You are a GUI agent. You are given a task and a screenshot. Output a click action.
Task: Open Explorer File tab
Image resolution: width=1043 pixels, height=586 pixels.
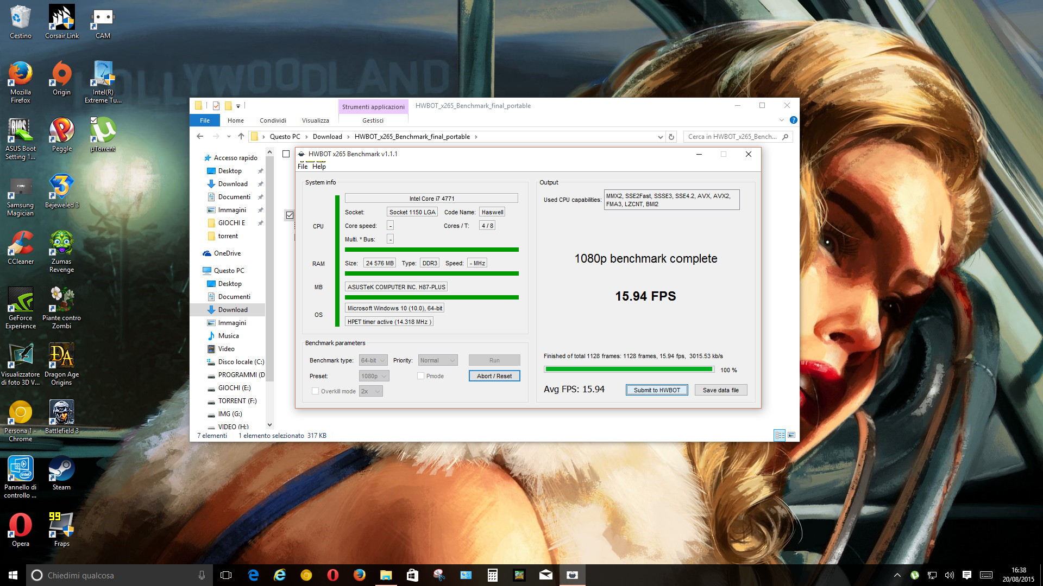[205, 120]
